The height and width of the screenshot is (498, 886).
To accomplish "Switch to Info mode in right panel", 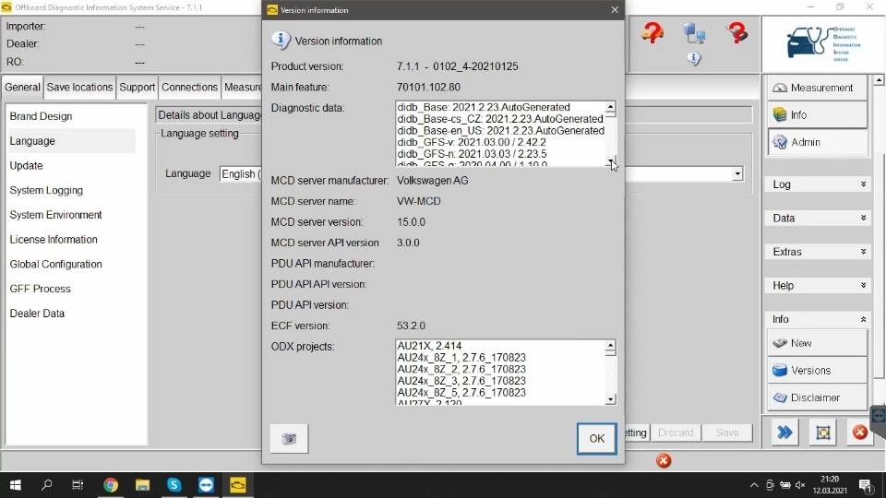I will (817, 115).
